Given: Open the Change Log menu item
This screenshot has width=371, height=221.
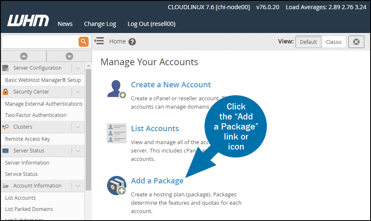Looking at the screenshot, I should click(100, 24).
